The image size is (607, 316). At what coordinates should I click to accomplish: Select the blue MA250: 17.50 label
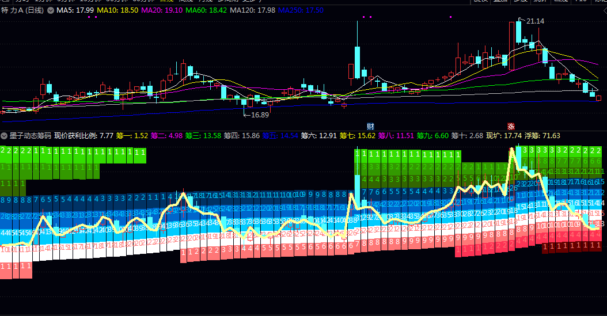pyautogui.click(x=301, y=10)
